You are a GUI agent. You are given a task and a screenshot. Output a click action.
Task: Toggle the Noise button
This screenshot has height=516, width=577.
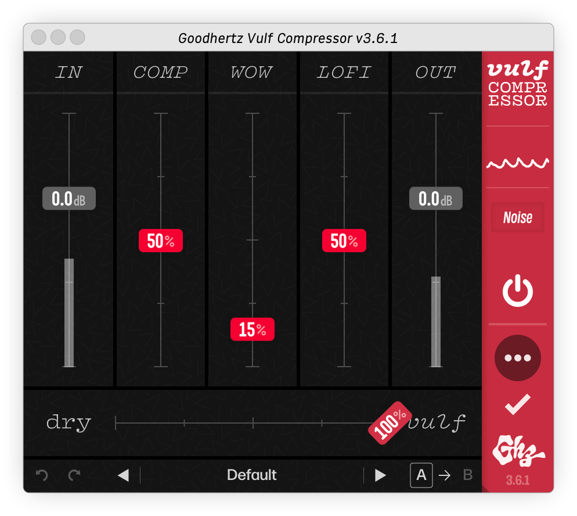pos(517,217)
